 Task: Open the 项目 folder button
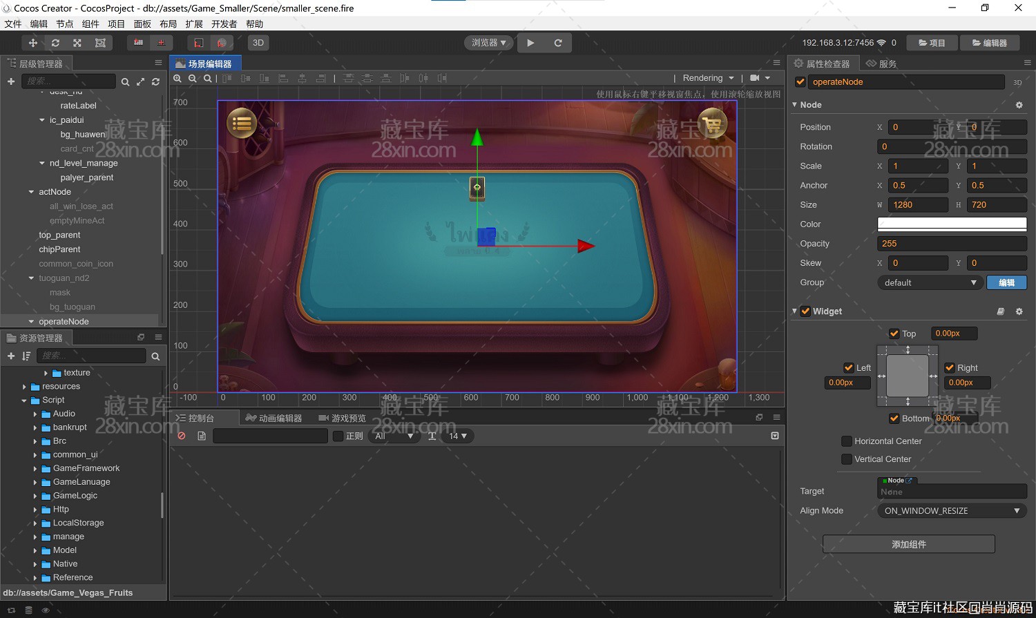[932, 43]
